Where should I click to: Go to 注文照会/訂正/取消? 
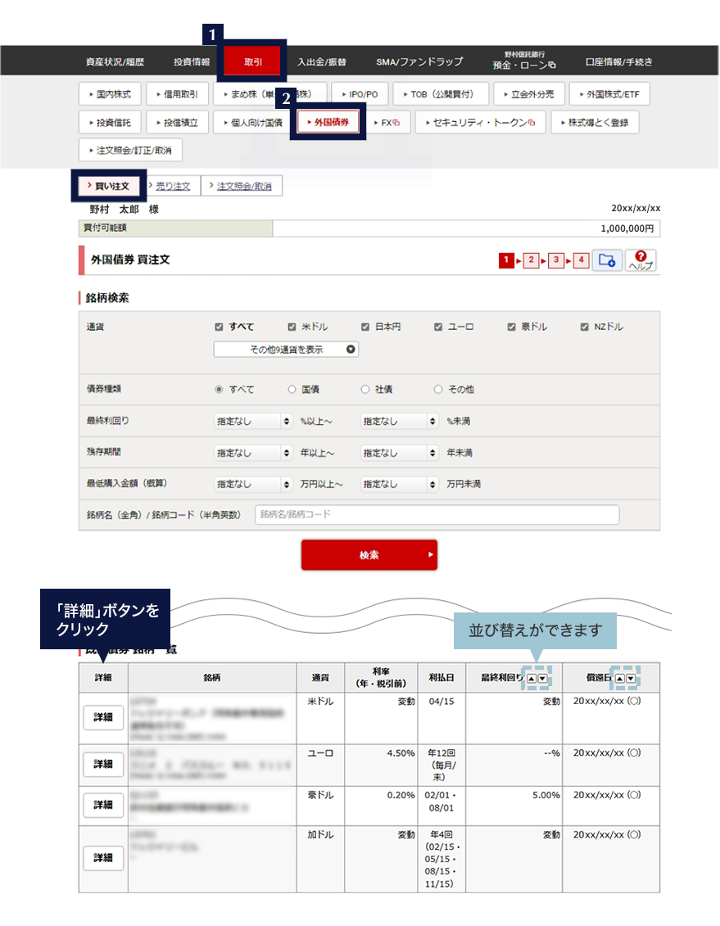pos(130,150)
